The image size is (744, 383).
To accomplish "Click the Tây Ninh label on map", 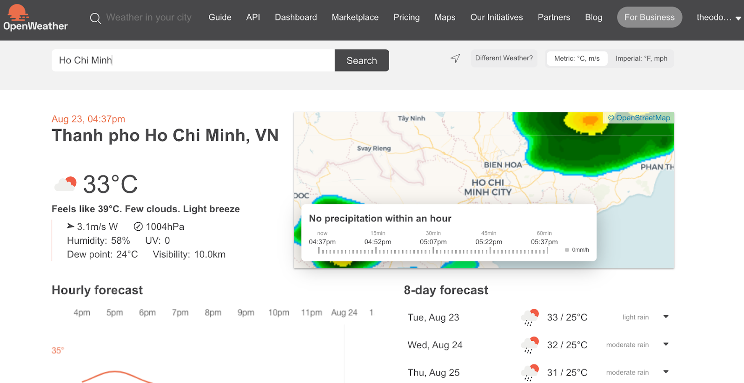I will [x=412, y=118].
